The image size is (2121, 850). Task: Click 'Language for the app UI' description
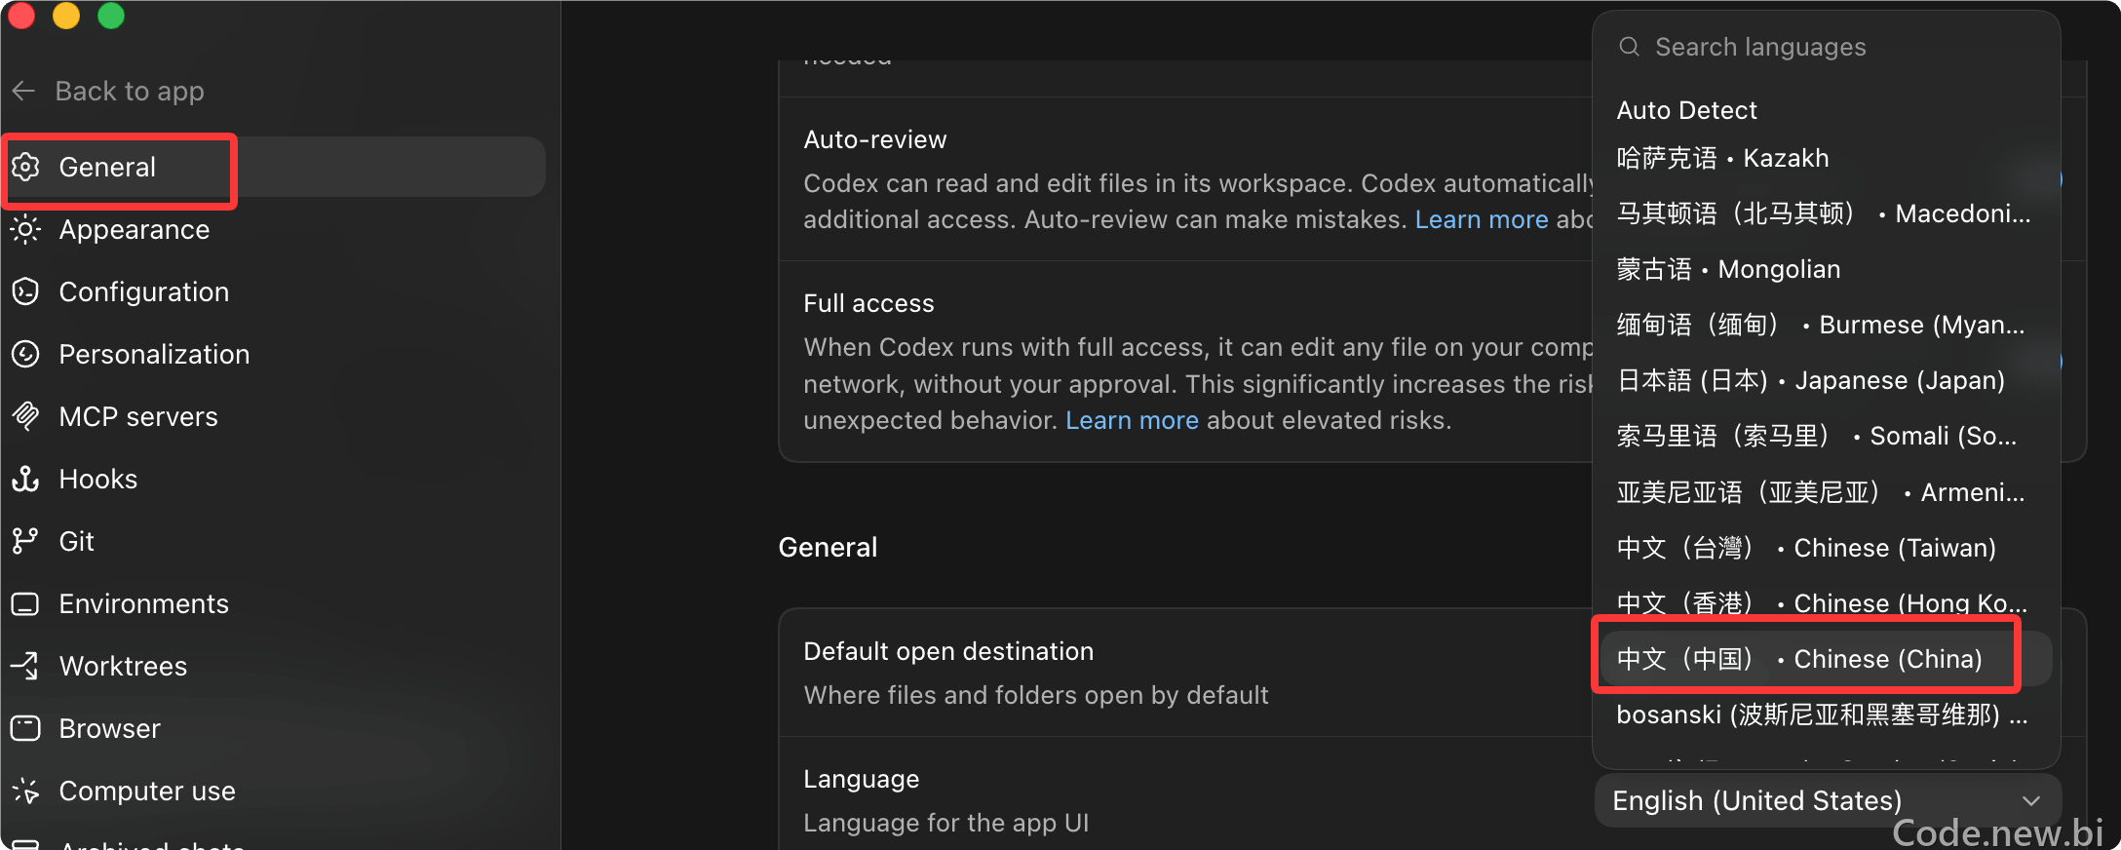pos(945,824)
